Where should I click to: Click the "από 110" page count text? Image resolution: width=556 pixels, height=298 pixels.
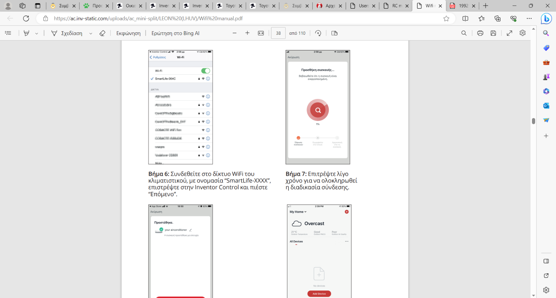point(297,33)
